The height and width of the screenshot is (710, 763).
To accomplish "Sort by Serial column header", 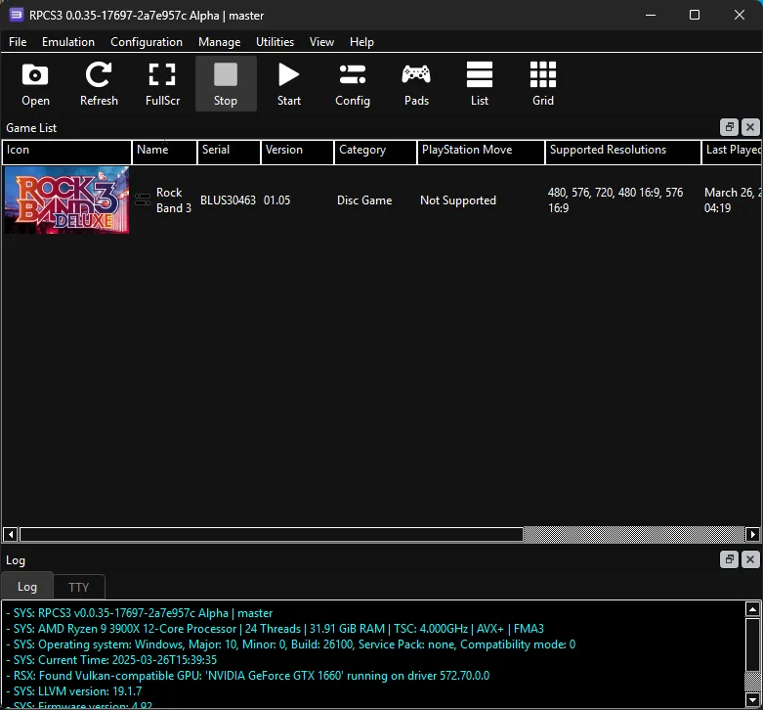I will 229,152.
